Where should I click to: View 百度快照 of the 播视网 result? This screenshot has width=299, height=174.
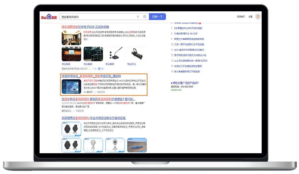click(101, 92)
